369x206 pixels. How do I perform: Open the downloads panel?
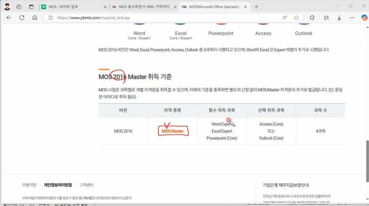(339, 18)
